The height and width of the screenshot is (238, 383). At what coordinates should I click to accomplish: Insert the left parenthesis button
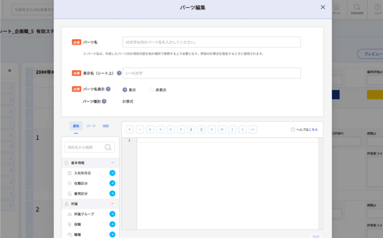click(x=232, y=129)
